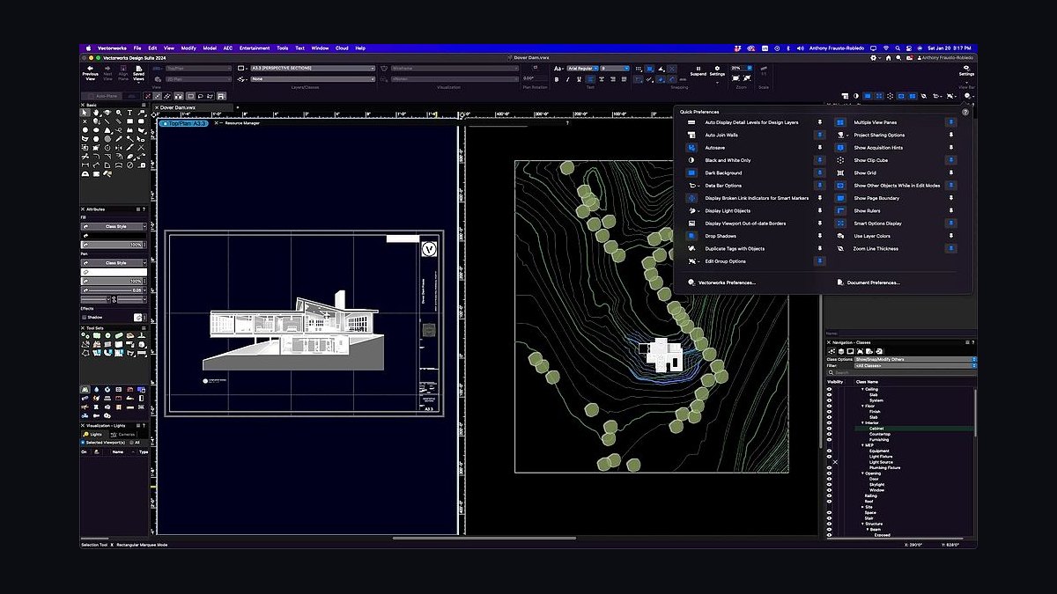Viewport: 1057px width, 594px height.
Task: Open the All Classes filter dropdown
Action: (x=916, y=365)
